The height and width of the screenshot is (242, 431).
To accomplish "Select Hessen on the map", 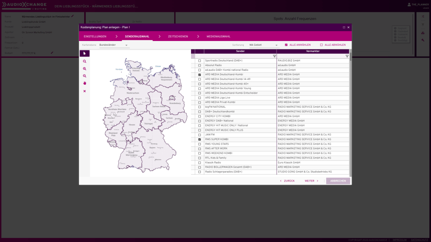I will click(132, 125).
